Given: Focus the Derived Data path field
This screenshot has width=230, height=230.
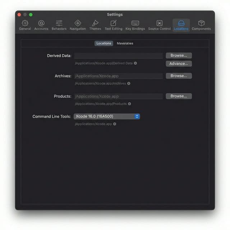Looking at the screenshot, I should [x=118, y=56].
